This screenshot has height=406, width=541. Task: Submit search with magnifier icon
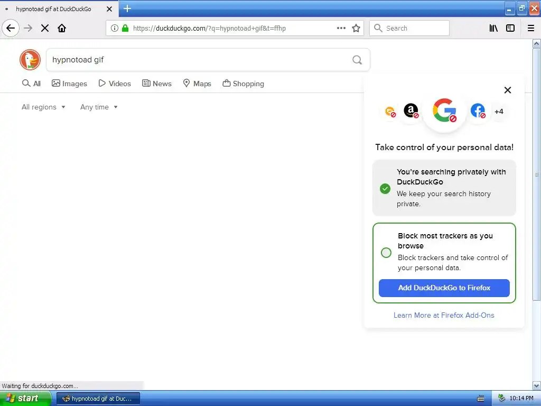(x=357, y=60)
